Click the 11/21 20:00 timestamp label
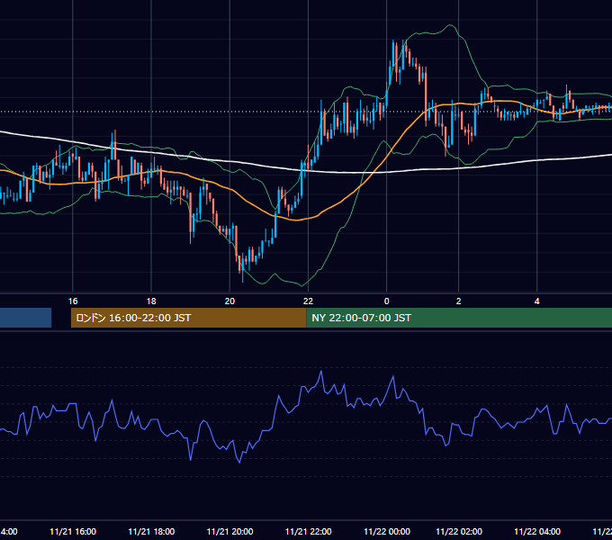 pyautogui.click(x=229, y=531)
